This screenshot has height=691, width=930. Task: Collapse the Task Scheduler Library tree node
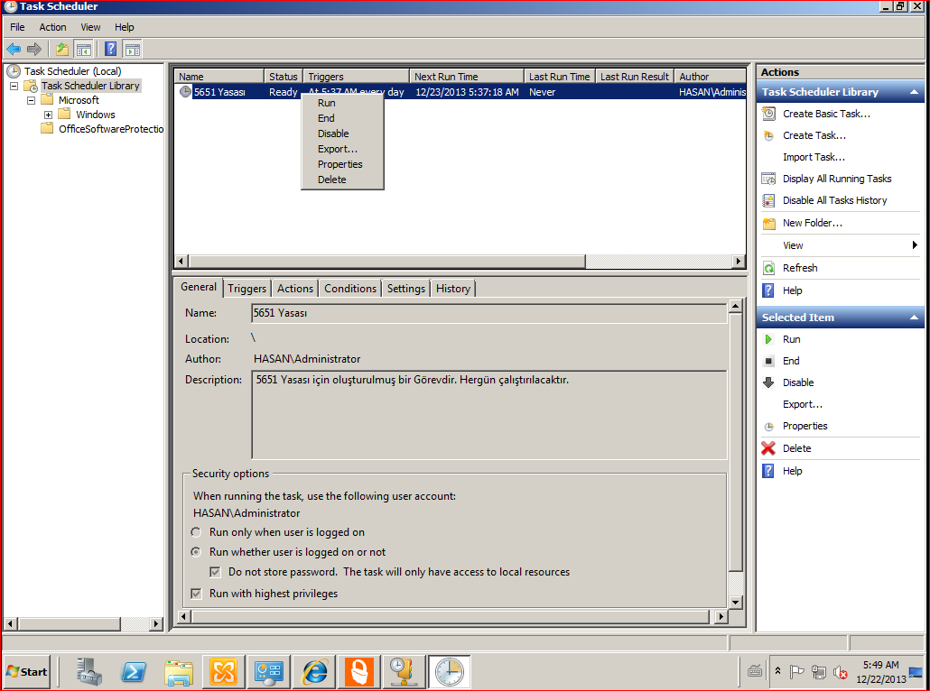(x=14, y=86)
